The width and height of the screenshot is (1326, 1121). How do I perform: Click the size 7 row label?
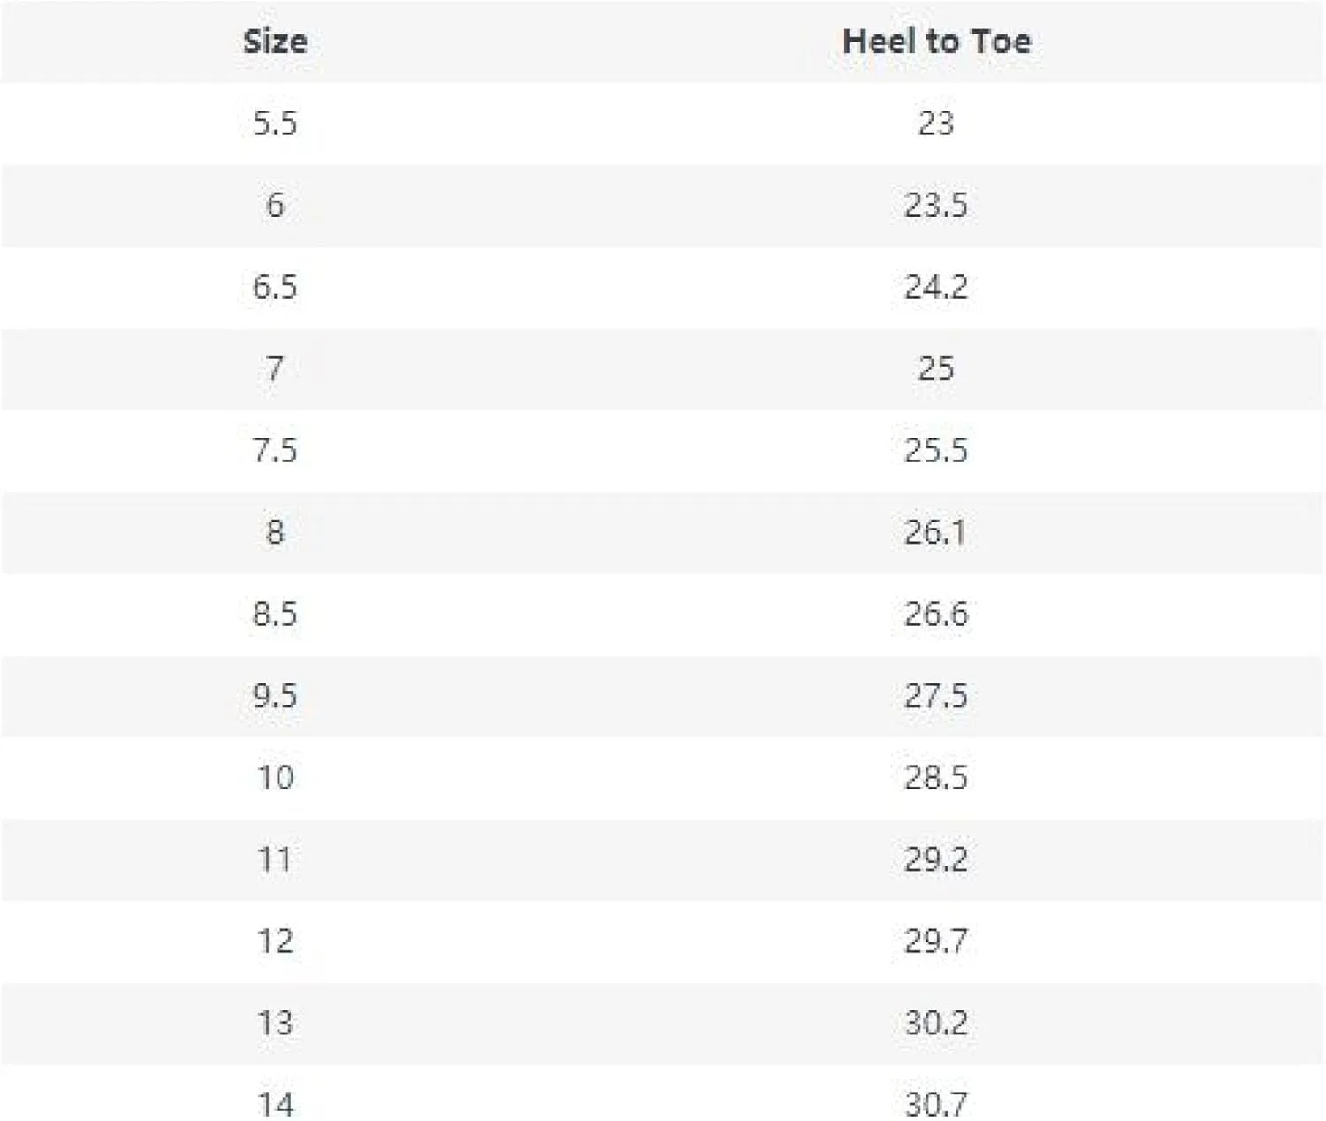pos(275,369)
